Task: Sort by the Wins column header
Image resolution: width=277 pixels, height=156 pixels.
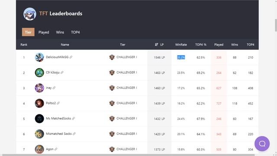Action: click(x=235, y=45)
